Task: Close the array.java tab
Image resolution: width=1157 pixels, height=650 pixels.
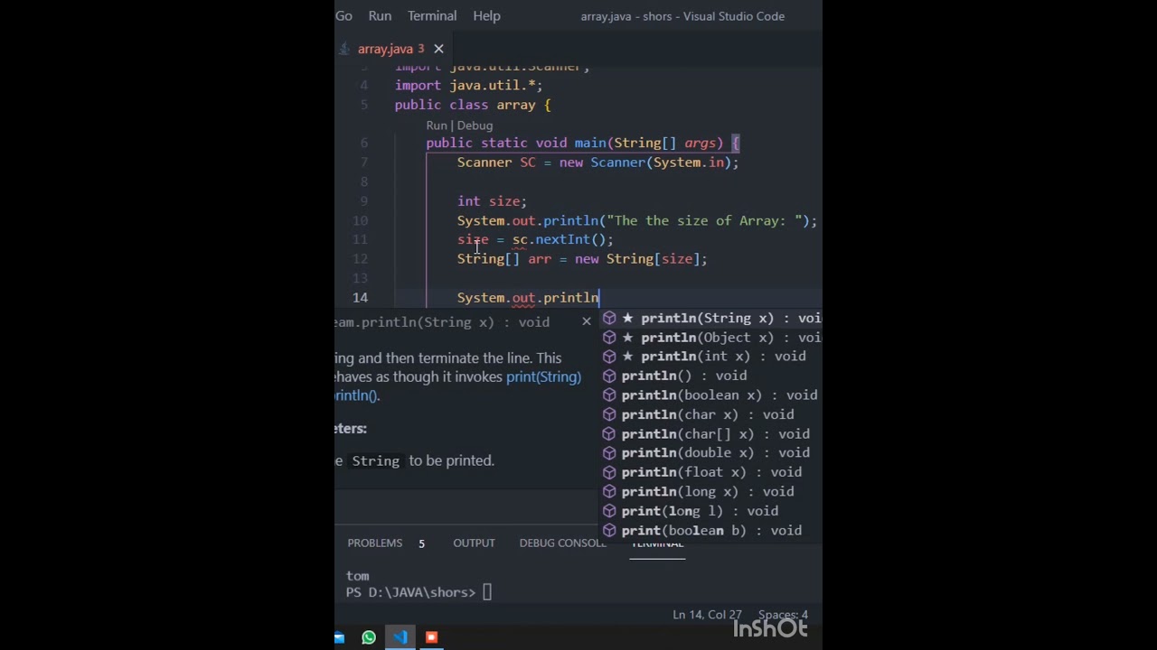Action: click(x=438, y=49)
